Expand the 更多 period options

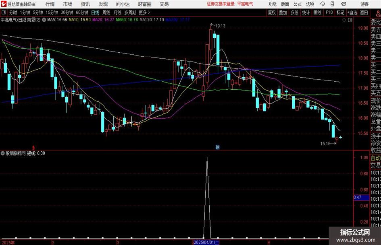[144, 12]
